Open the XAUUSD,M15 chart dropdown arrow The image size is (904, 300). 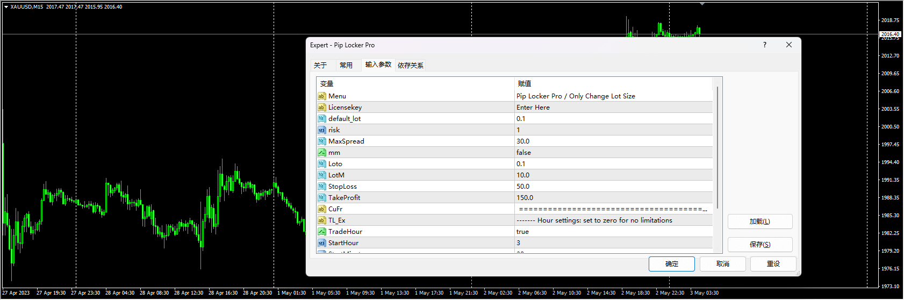[x=6, y=7]
